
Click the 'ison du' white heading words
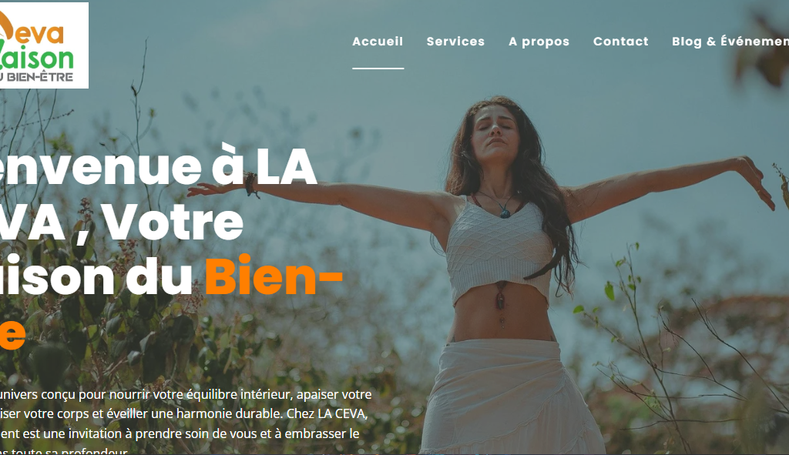tap(96, 276)
